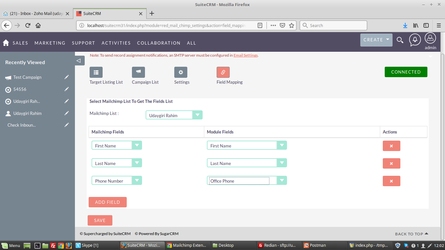445x250 pixels.
Task: Remove the Phone Number mapping row
Action: (x=391, y=181)
